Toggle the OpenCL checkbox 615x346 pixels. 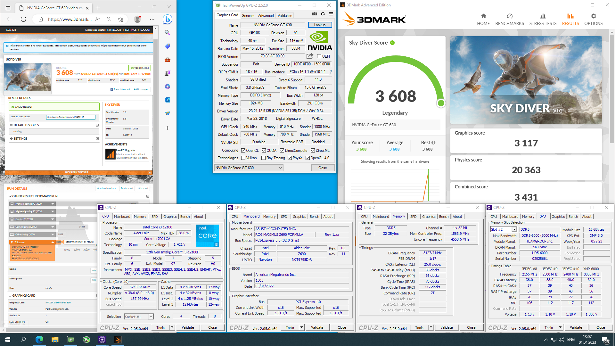coord(243,151)
